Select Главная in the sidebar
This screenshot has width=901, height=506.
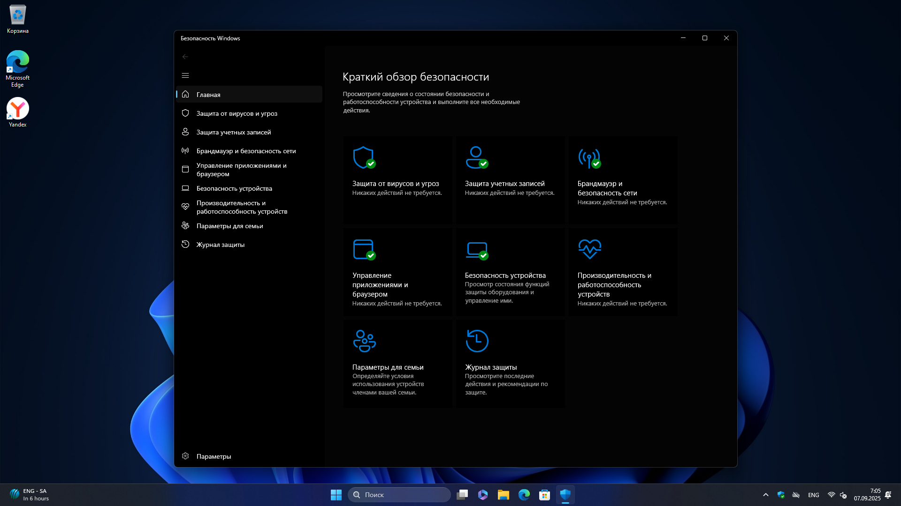pos(208,95)
